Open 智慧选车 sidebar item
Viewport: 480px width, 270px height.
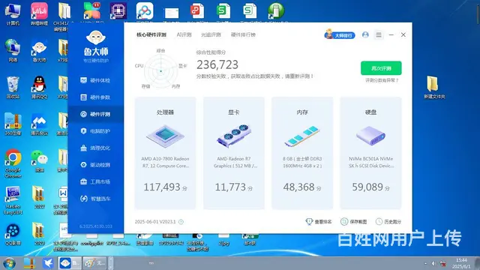pyautogui.click(x=95, y=199)
